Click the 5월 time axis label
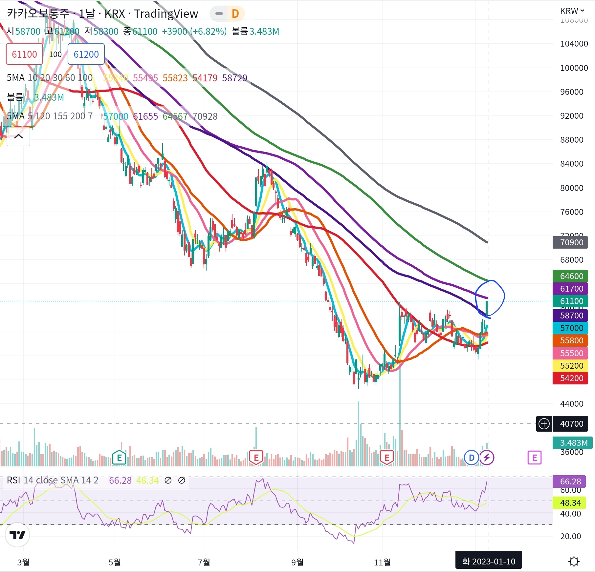This screenshot has height=572, width=595. tap(115, 562)
